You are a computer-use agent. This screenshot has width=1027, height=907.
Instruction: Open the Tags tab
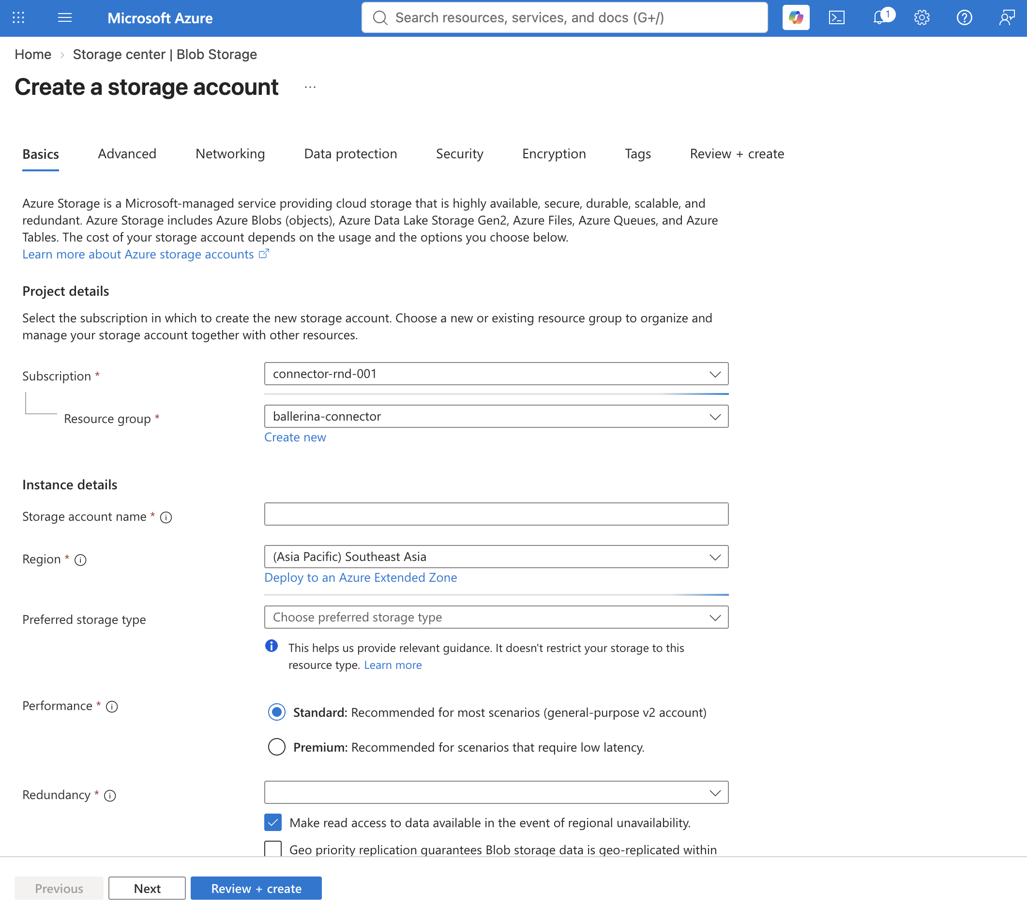638,154
